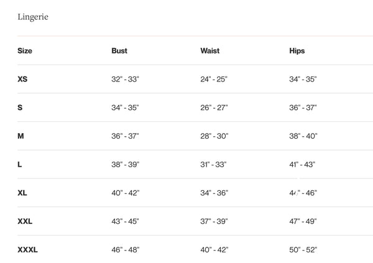The image size is (373, 263).
Task: Select the XXL hips measurement 47" - 49"
Action: pos(303,221)
